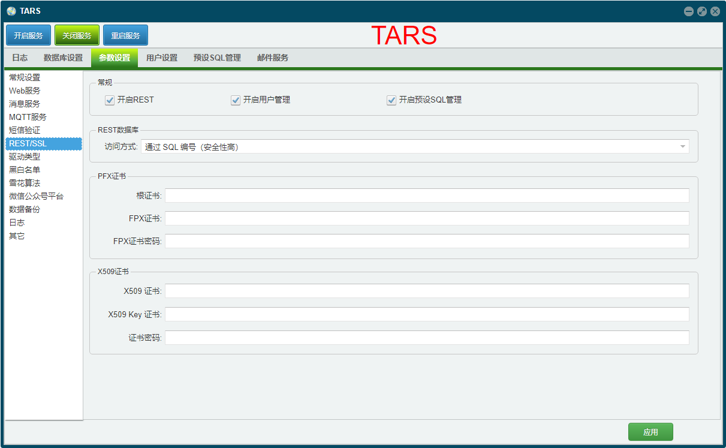Focus the X509 Key 证书 input field
726x448 pixels.
pos(427,314)
